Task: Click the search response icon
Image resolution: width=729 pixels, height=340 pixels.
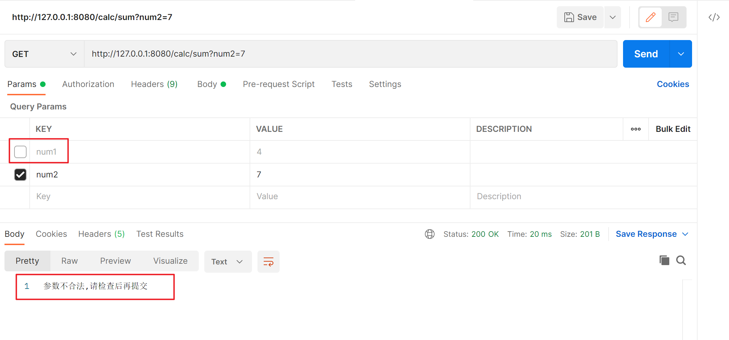Action: coord(681,260)
